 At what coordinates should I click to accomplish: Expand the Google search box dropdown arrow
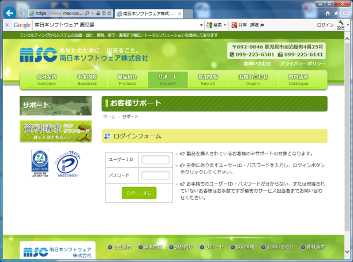(x=202, y=25)
